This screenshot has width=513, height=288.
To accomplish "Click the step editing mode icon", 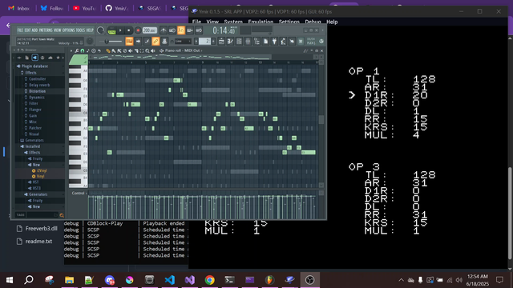I will (147, 41).
